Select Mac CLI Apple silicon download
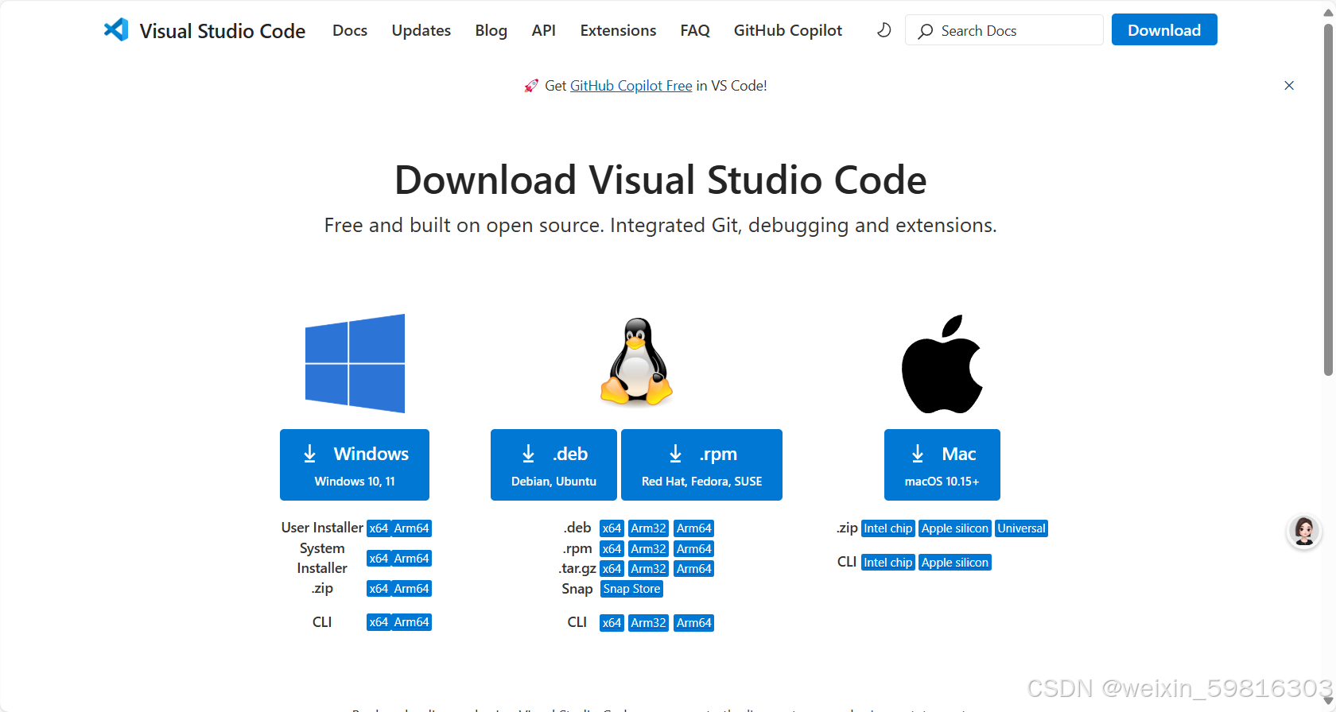The image size is (1336, 712). click(955, 563)
